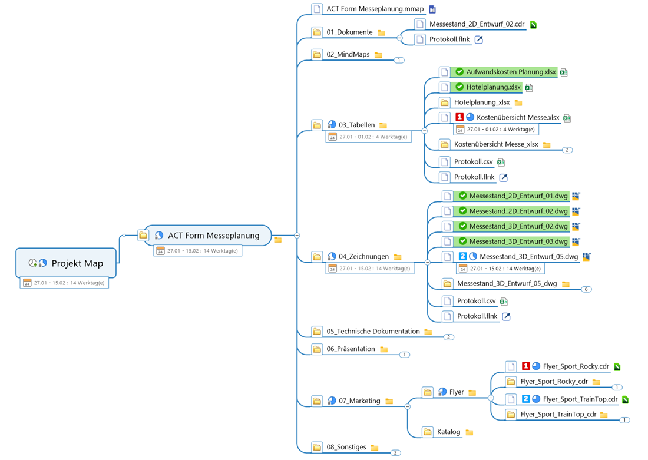648x460 pixels.
Task: Open the mmap file icon beside ACT Form Messeplanung.mmap
Action: coord(432,9)
